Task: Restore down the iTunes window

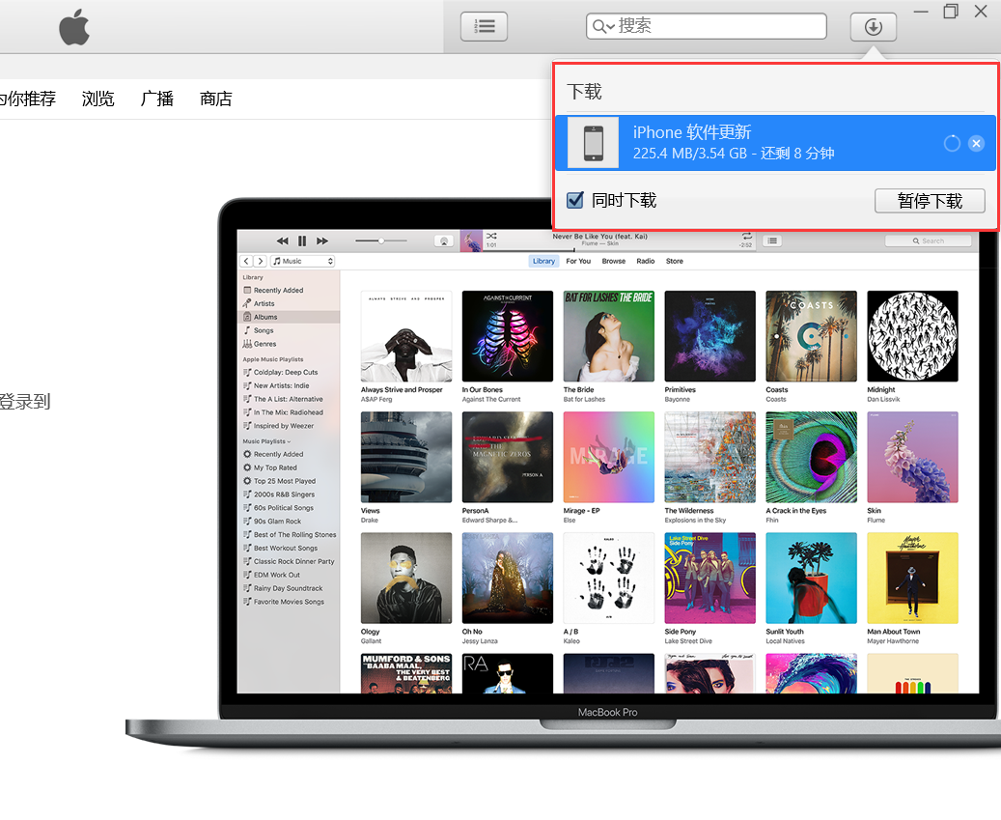Action: coord(951,12)
